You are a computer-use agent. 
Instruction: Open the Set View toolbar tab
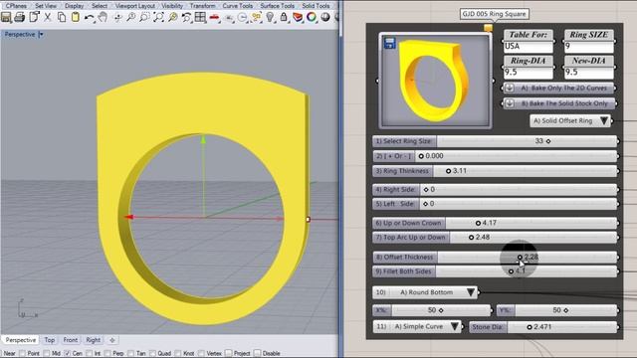[x=46, y=6]
